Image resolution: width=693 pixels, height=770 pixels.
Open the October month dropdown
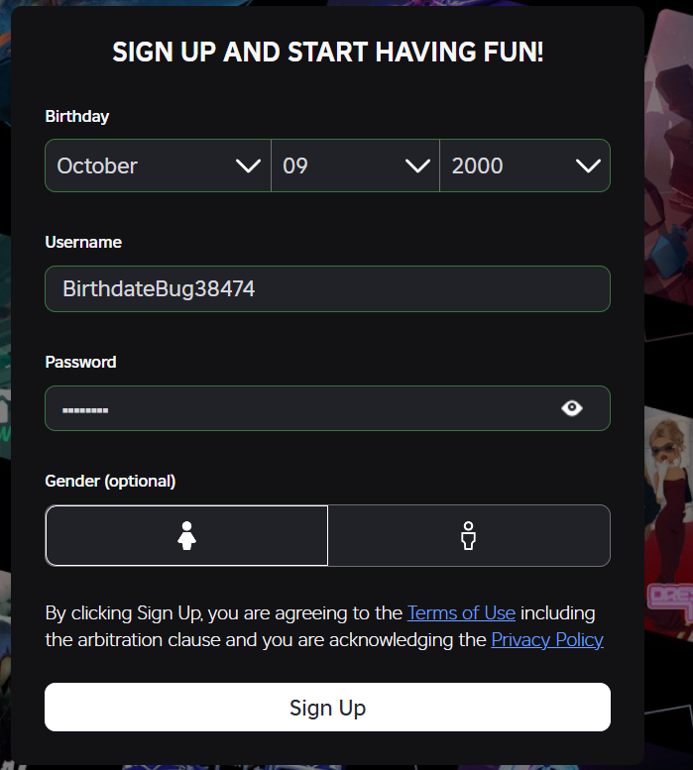(159, 165)
